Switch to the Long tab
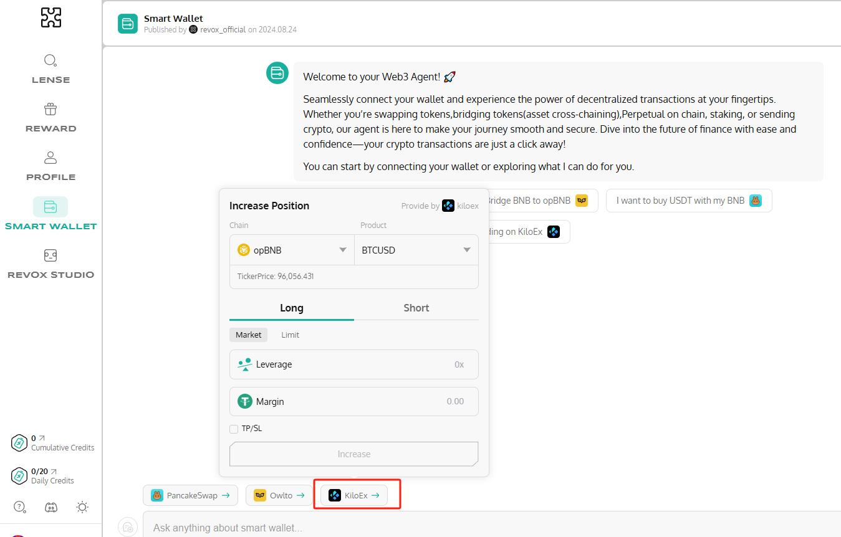841x537 pixels. [x=292, y=308]
